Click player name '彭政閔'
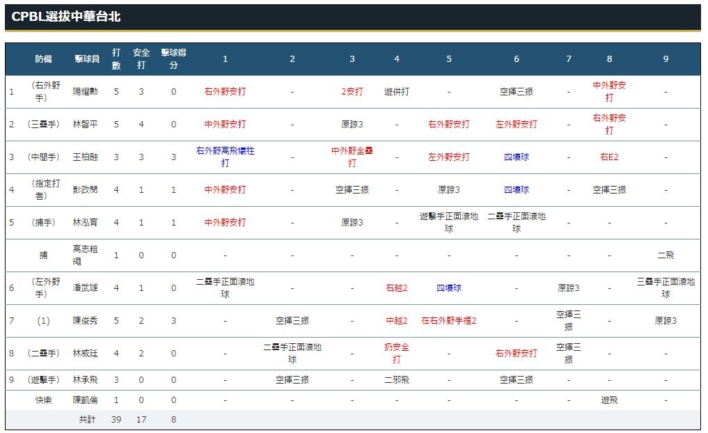This screenshot has height=433, width=708. point(85,189)
